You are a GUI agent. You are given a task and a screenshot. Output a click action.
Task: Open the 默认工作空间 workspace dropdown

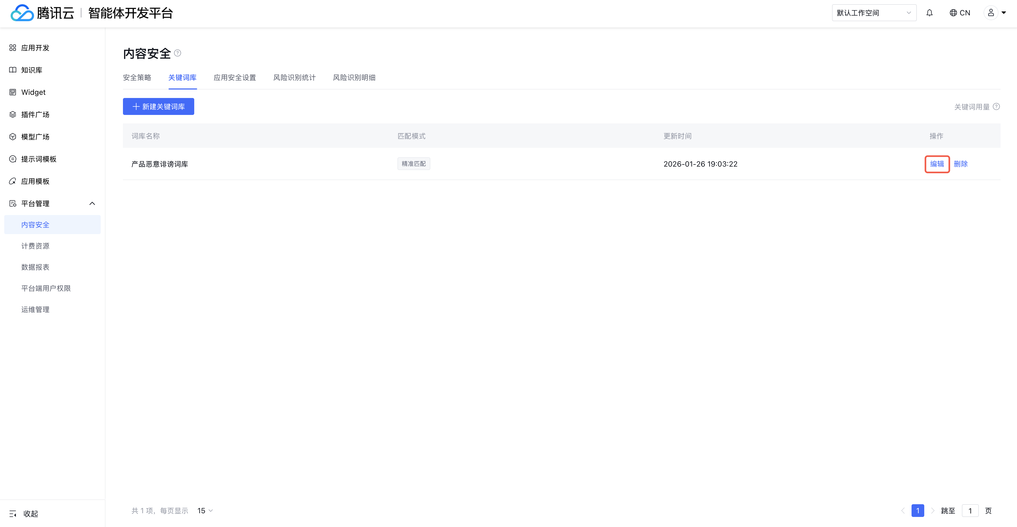874,13
